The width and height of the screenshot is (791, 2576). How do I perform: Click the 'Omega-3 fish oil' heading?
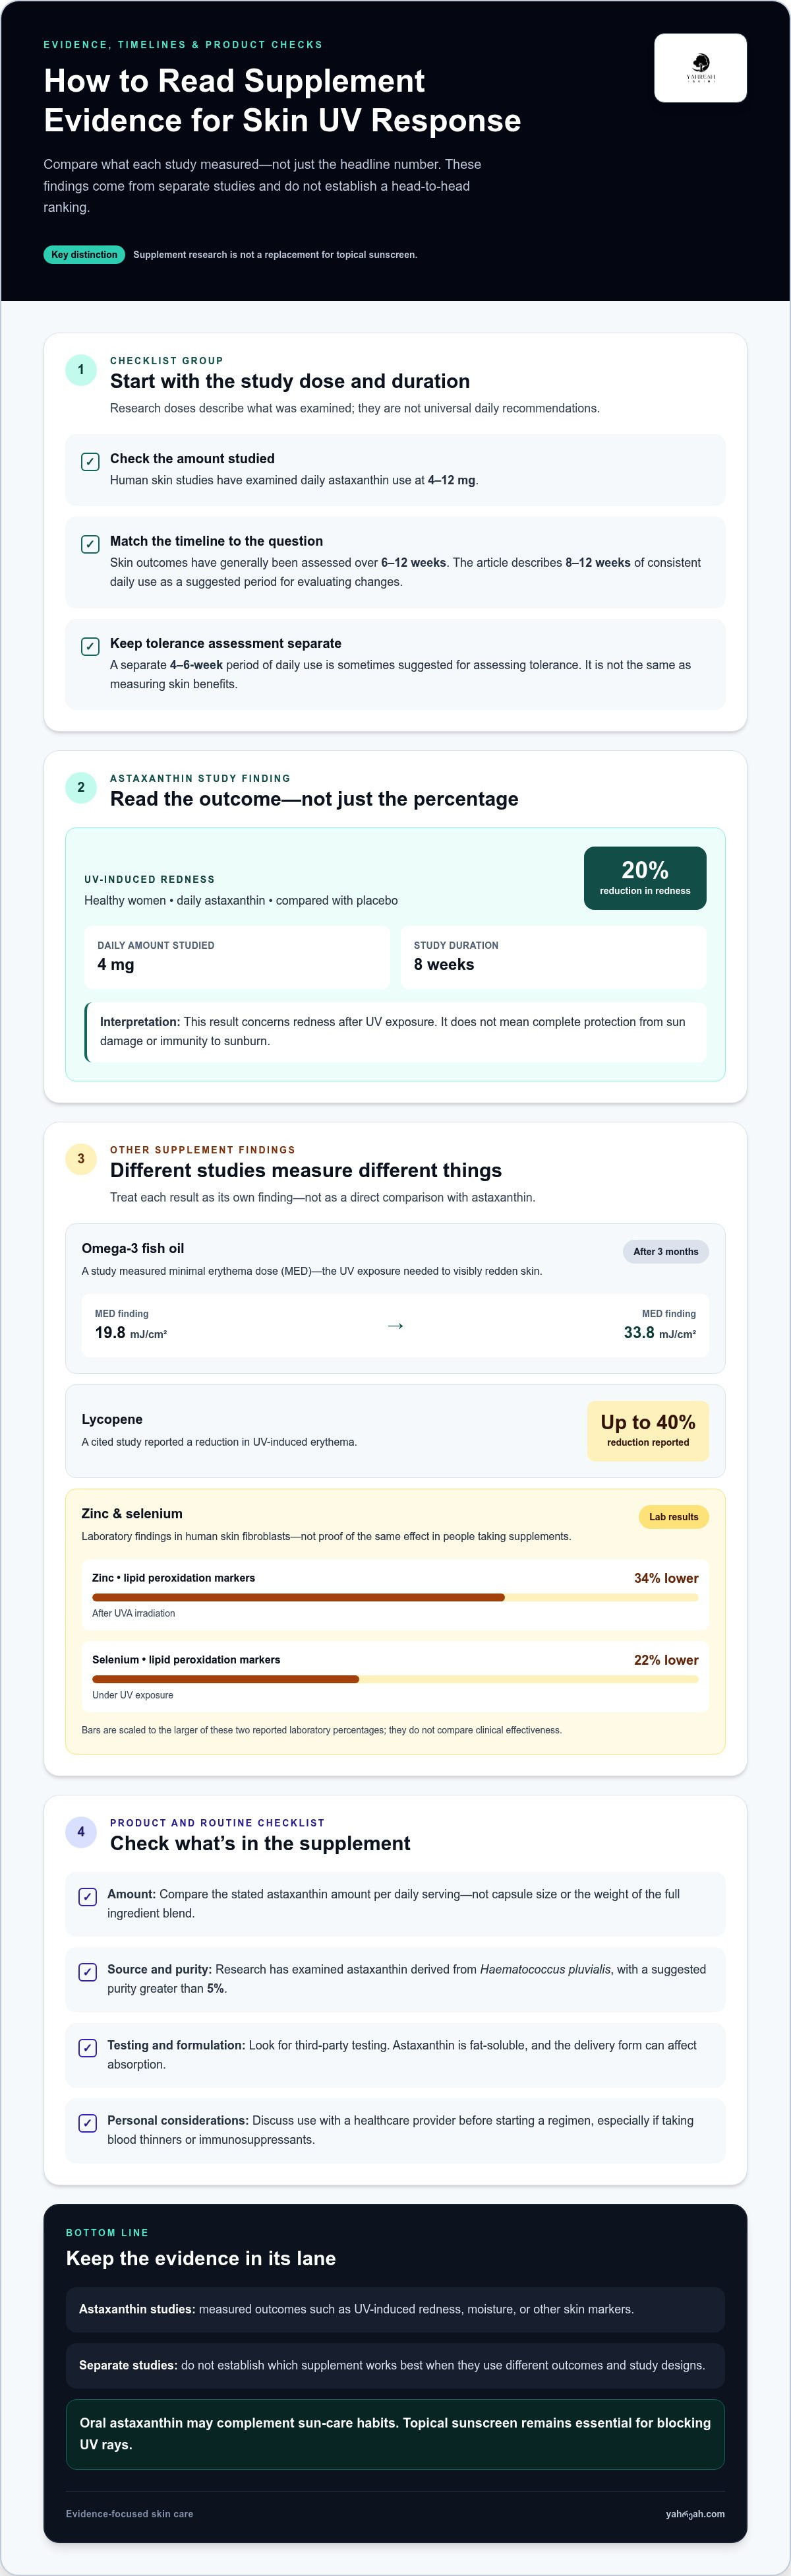pyautogui.click(x=133, y=1248)
